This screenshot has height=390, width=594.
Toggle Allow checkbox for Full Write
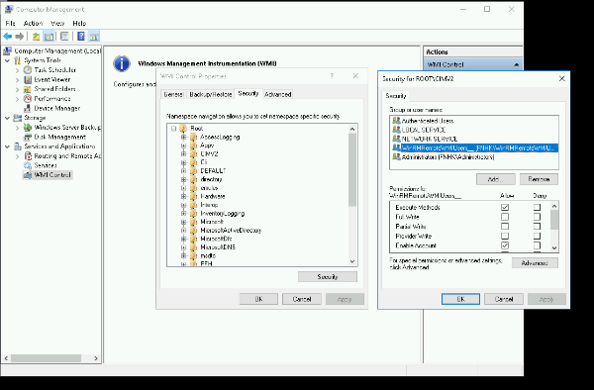(x=505, y=217)
